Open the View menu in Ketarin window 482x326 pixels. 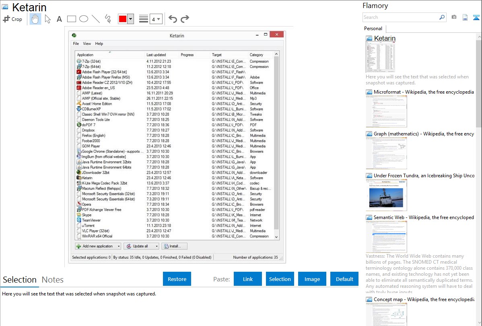(87, 44)
